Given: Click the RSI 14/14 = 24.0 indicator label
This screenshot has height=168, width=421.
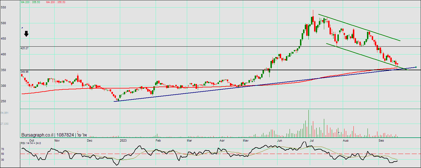Looking at the screenshot, I should pos(31,143).
